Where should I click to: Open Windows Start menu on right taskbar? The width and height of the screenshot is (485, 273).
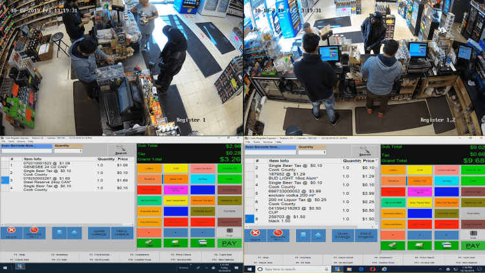click(x=249, y=269)
